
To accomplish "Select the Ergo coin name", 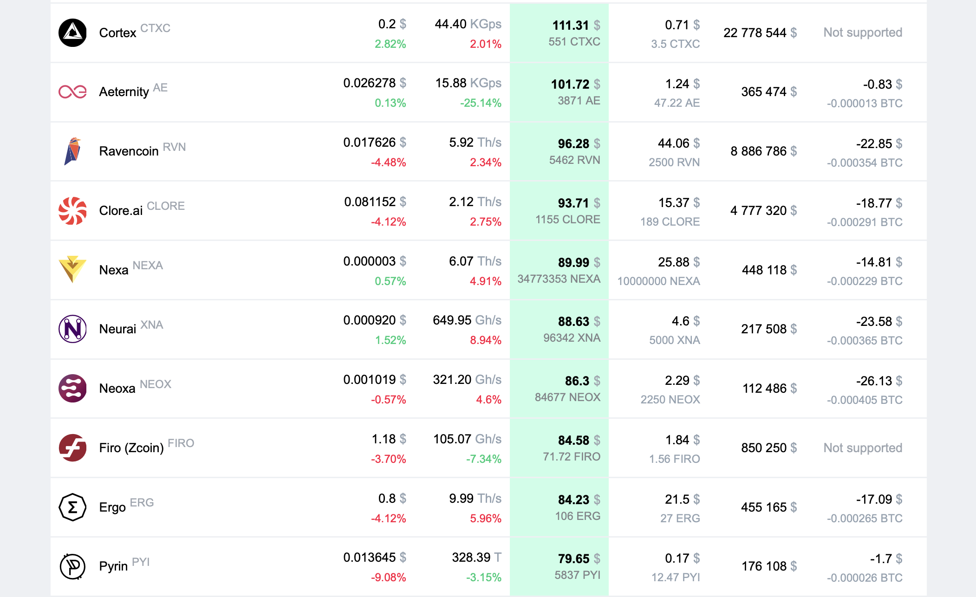I will (x=112, y=507).
